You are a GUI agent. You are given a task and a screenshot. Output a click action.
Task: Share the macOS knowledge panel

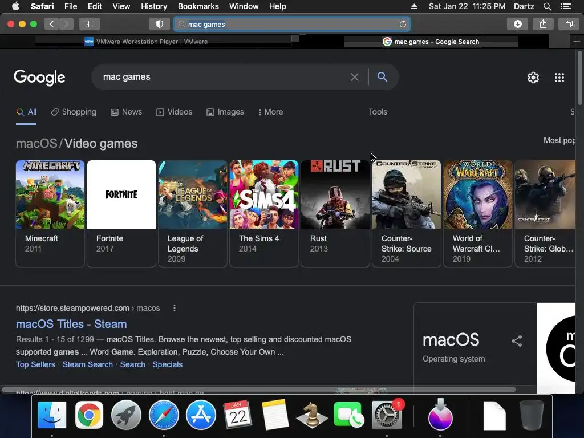pyautogui.click(x=517, y=341)
